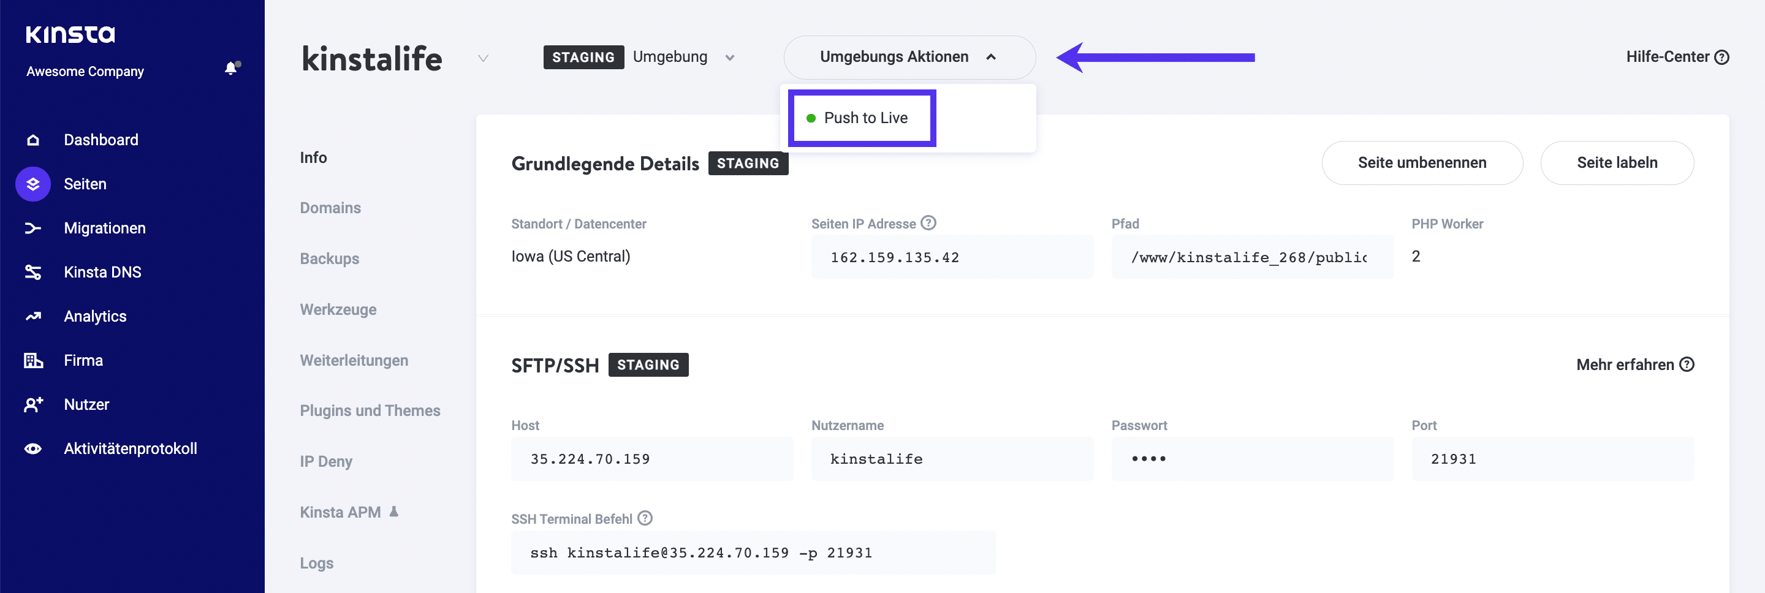
Task: Select the Seiten sidebar icon
Action: tap(32, 184)
